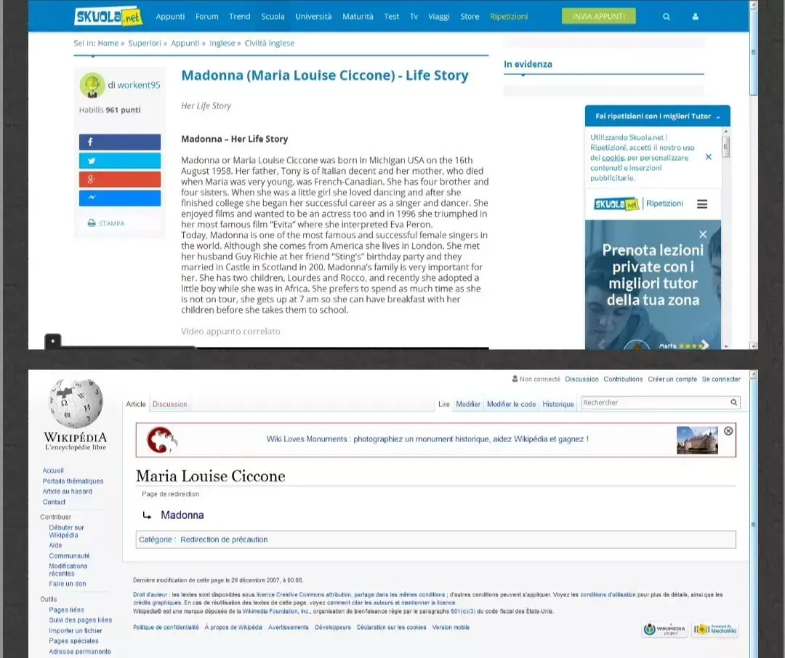Go to next tutor with right arrow
This screenshot has height=658, width=785.
pos(704,345)
